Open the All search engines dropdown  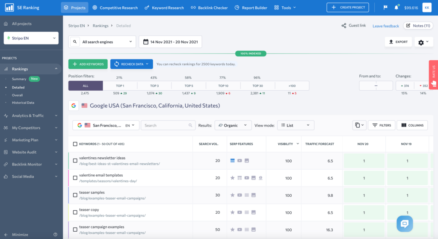coord(102,42)
